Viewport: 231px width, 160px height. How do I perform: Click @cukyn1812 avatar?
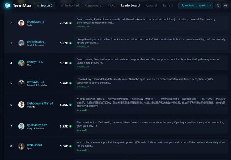tap(21, 63)
